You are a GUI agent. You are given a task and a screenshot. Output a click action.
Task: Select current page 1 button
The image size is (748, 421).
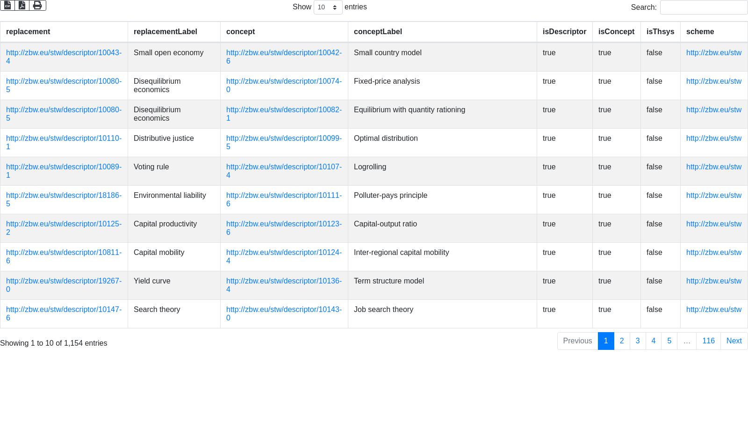[606, 341]
